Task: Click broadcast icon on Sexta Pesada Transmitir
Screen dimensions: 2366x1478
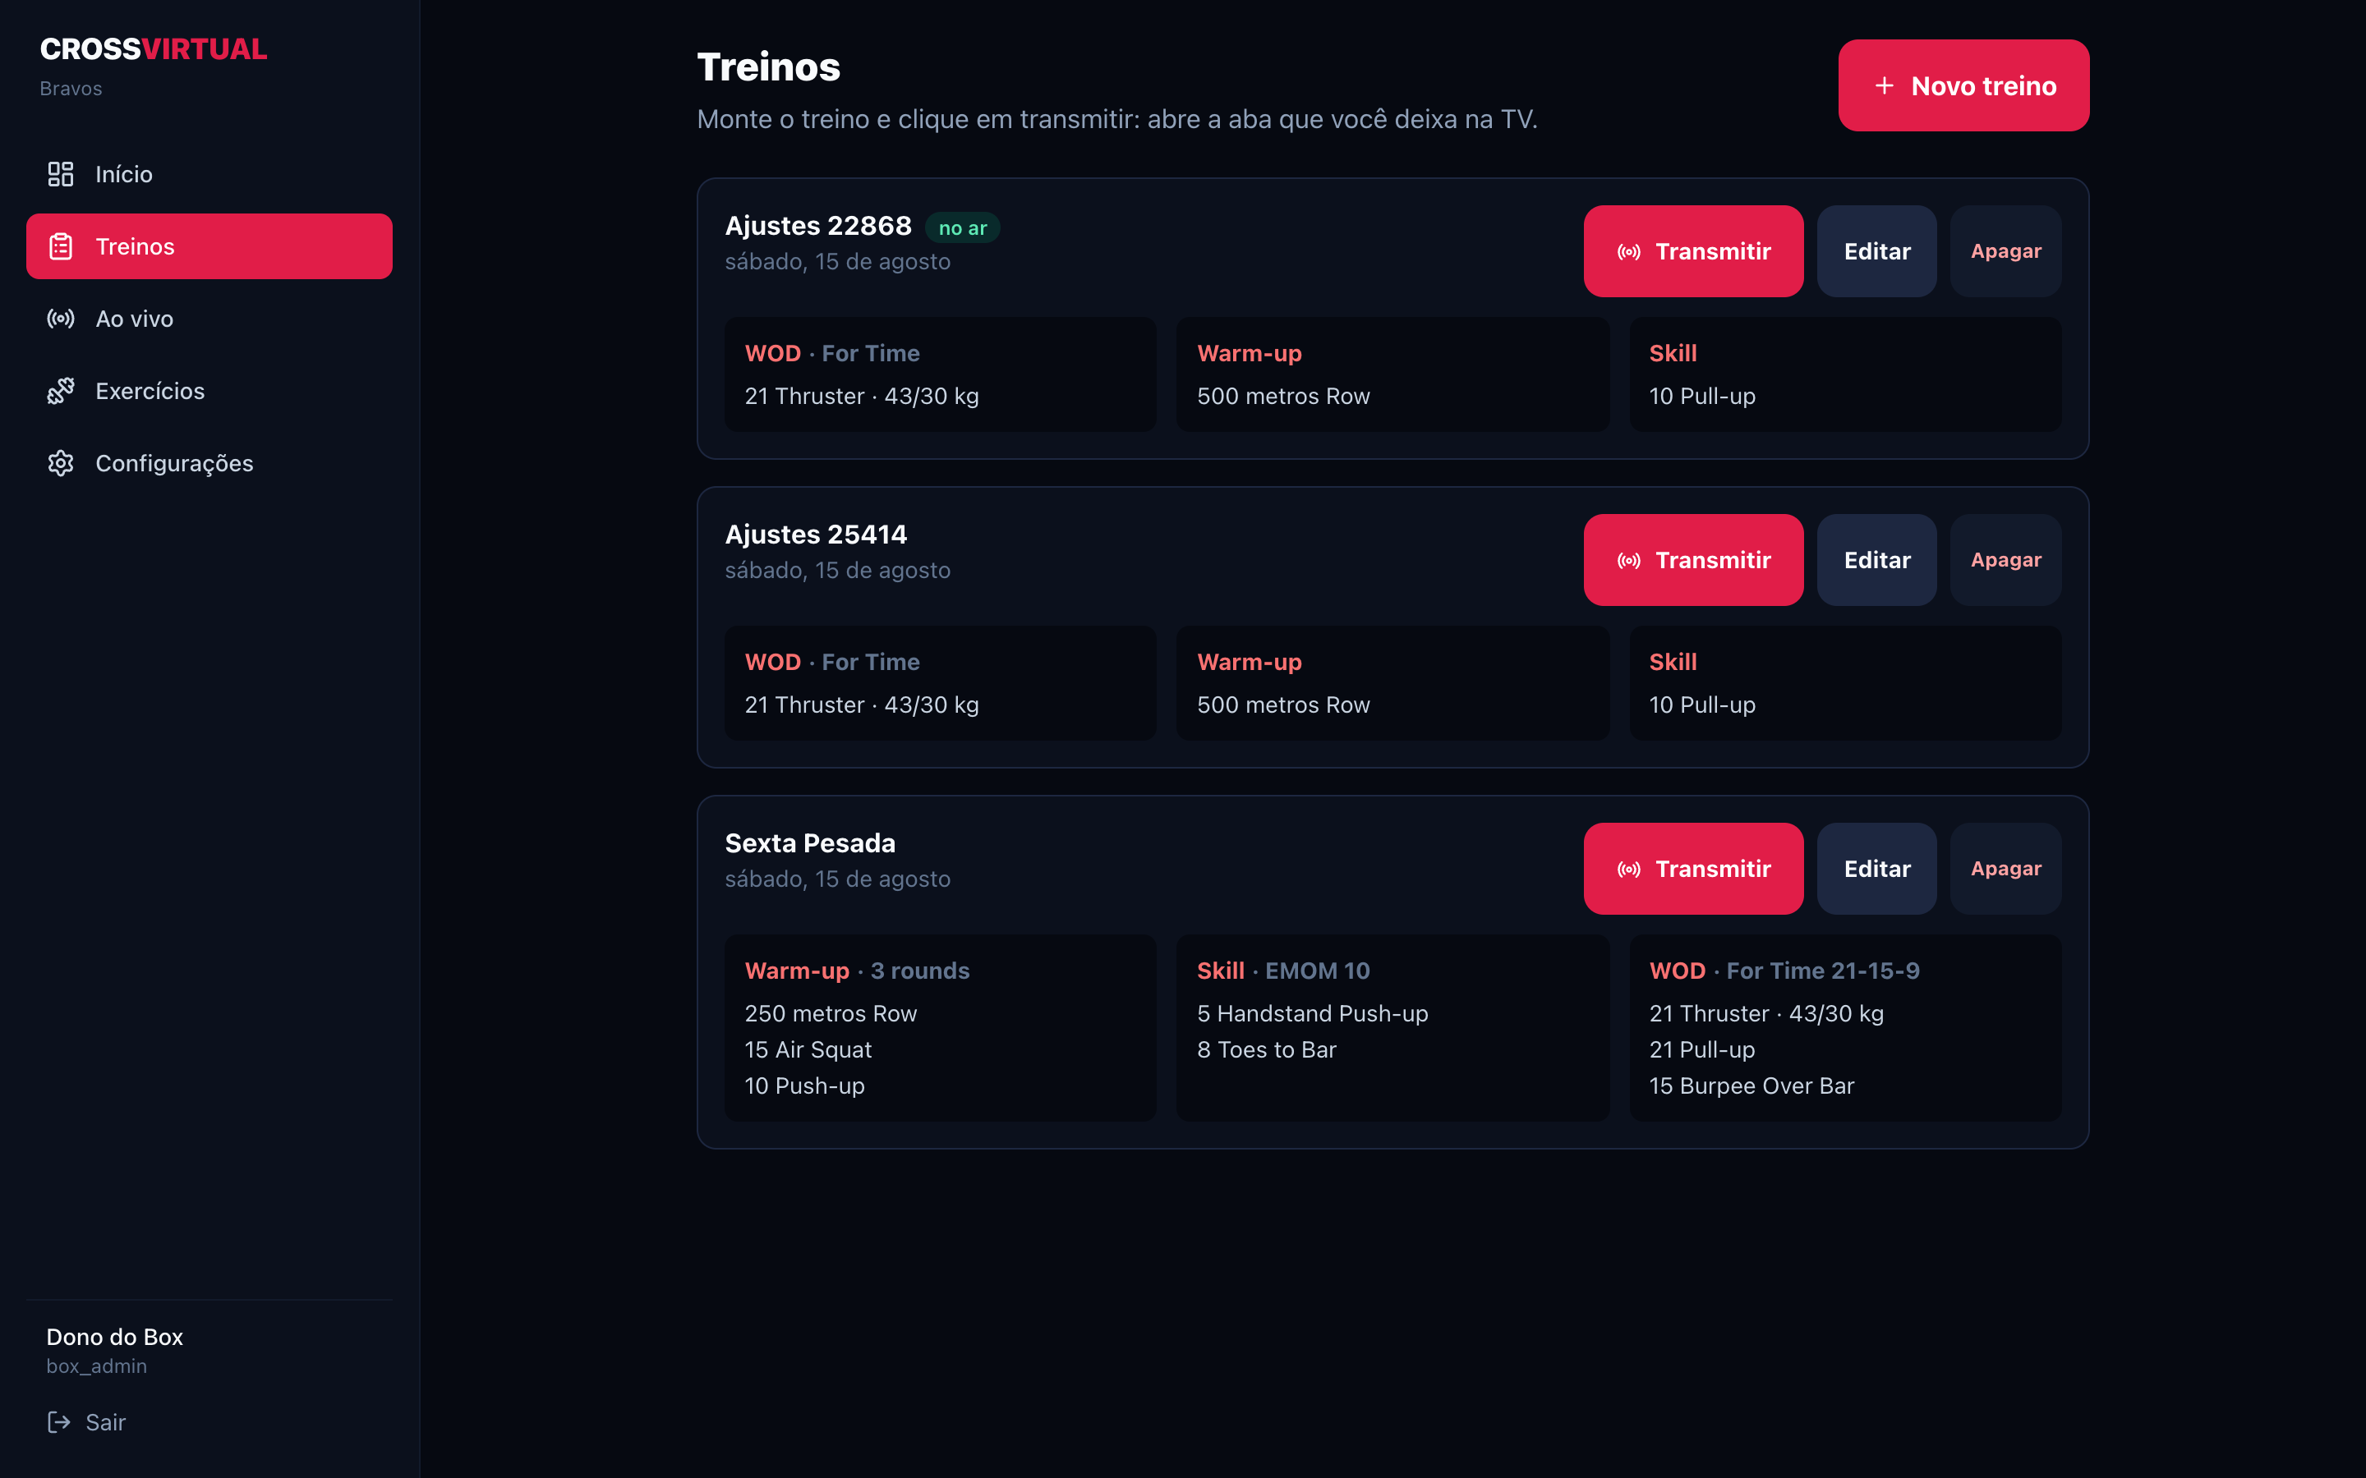Action: [x=1629, y=869]
